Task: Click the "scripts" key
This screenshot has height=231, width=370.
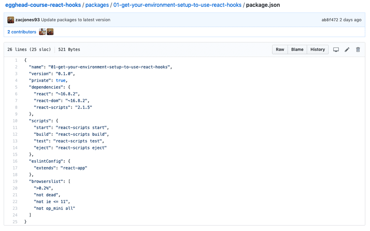Action: (40, 121)
